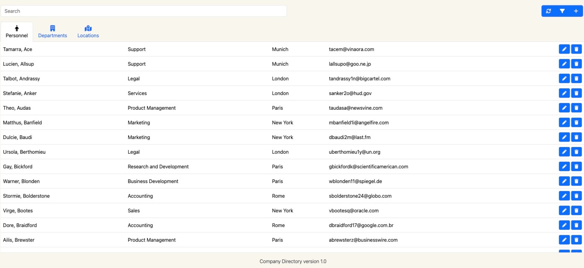Delete Matthus, Banfield trash icon
Viewport: 584px width, 268px height.
576,123
